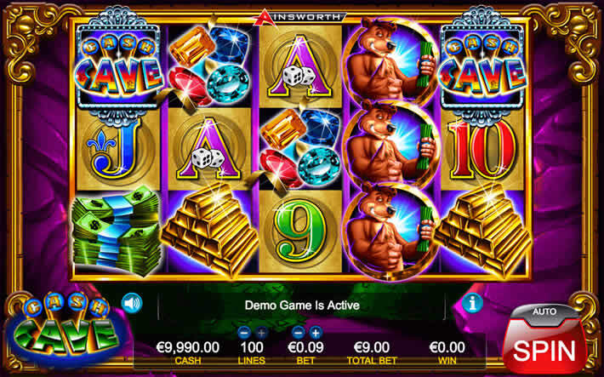
Task: Decrease the number of lines with minus
Action: coord(244,332)
